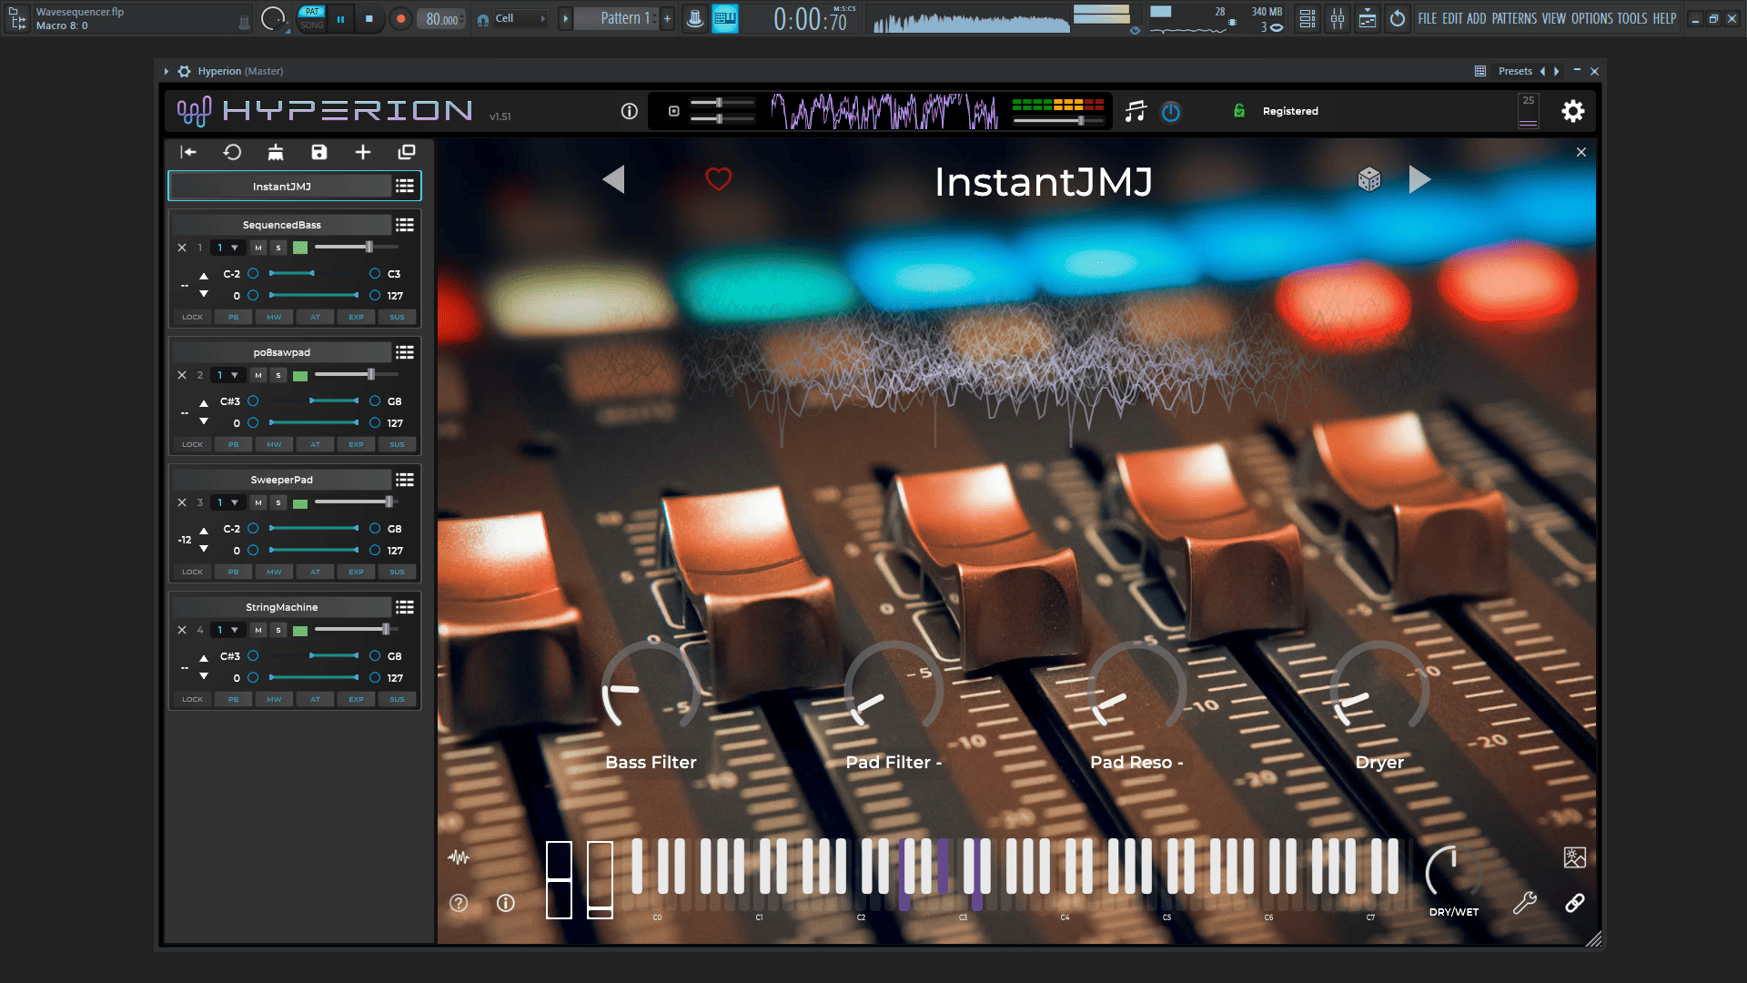This screenshot has width=1747, height=983.
Task: Open the TOOLS menu
Action: point(1631,18)
